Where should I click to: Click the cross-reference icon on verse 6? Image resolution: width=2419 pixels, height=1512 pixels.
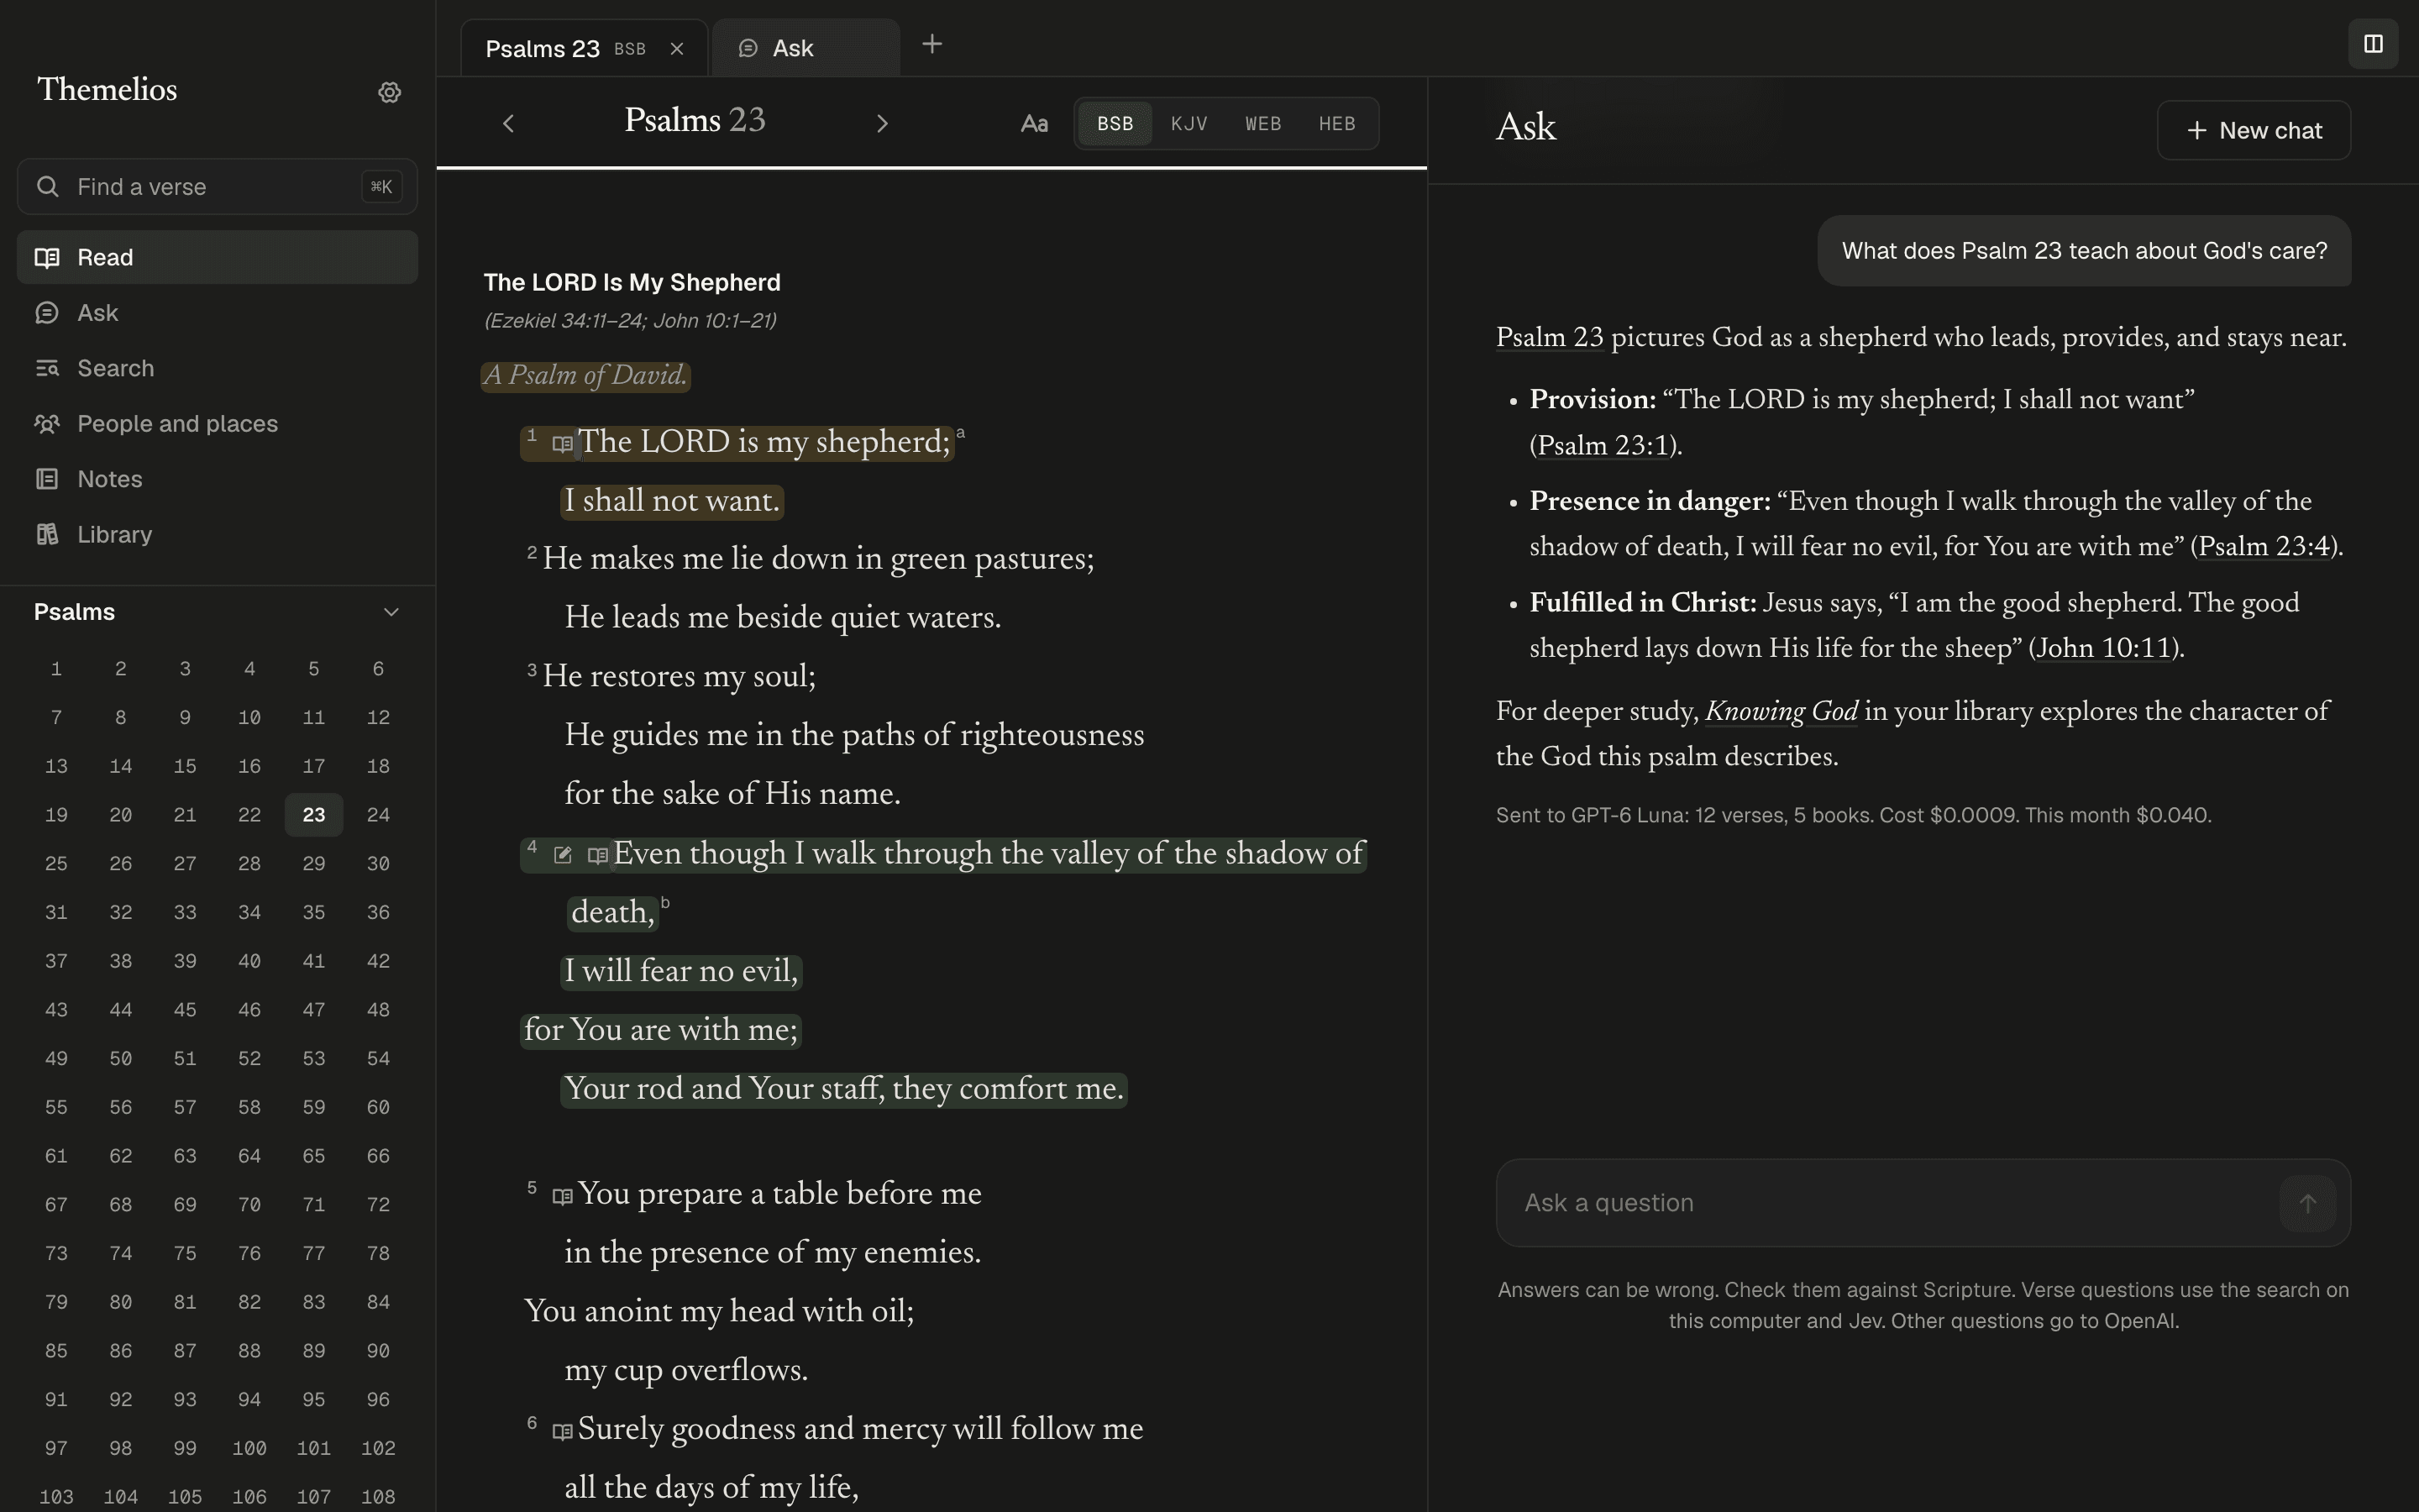click(x=563, y=1431)
